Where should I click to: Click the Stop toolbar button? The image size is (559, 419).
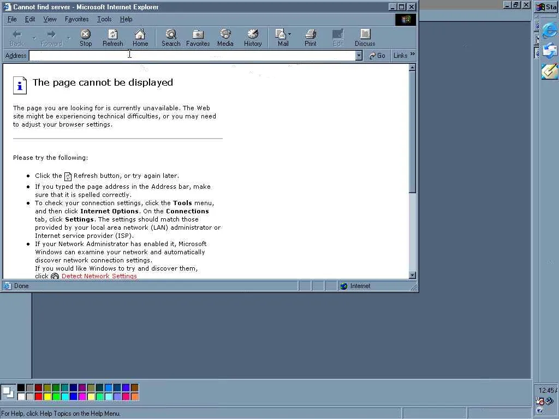pos(86,38)
